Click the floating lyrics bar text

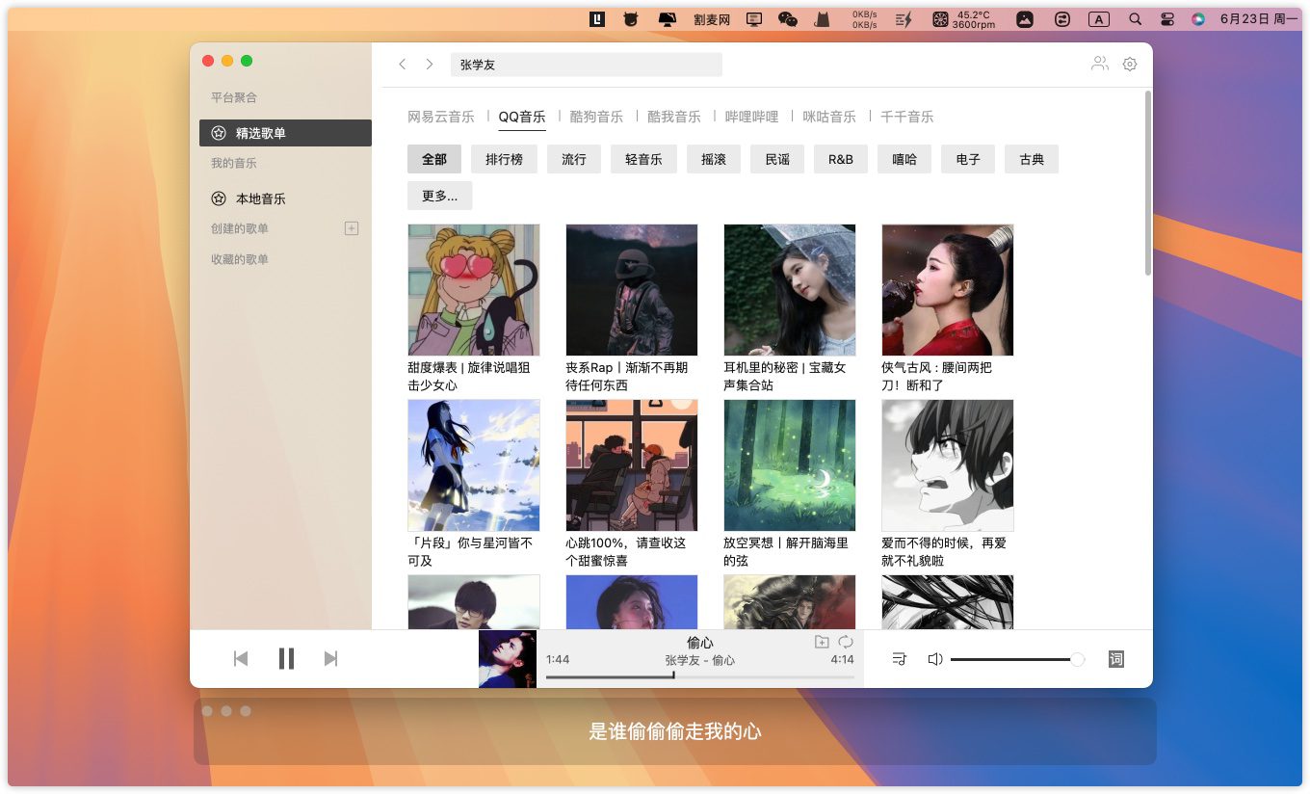point(675,731)
